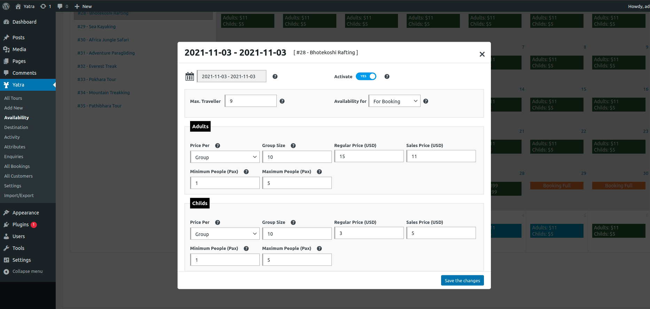Click help icon next to date range
The width and height of the screenshot is (650, 309).
pos(275,76)
